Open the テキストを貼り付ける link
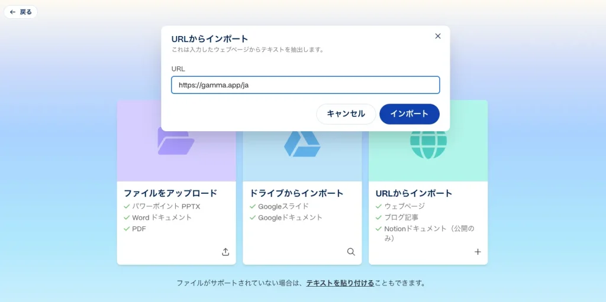 [x=340, y=283]
